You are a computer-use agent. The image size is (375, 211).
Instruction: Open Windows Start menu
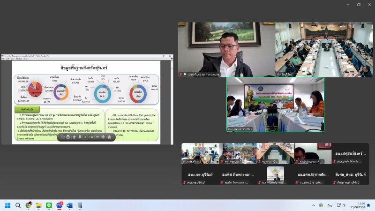tap(7, 205)
